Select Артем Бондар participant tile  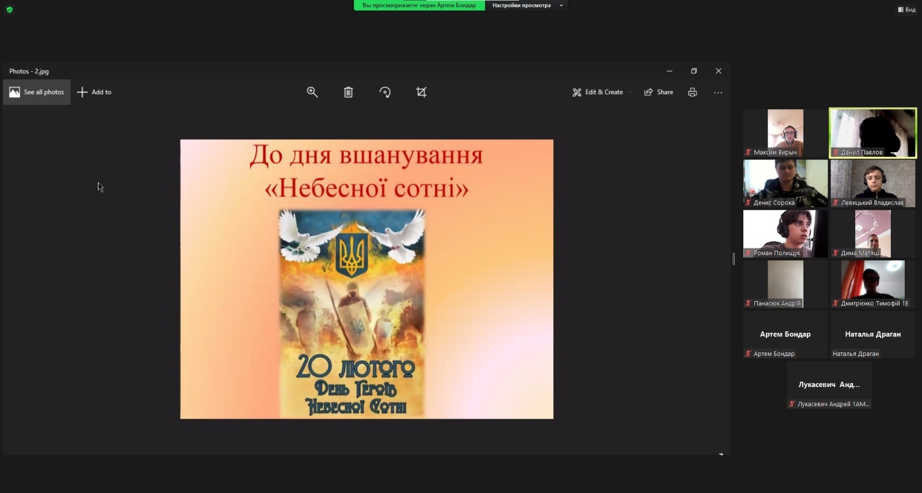tap(785, 335)
